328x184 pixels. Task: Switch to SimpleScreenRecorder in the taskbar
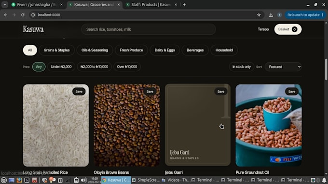pyautogui.click(x=146, y=180)
